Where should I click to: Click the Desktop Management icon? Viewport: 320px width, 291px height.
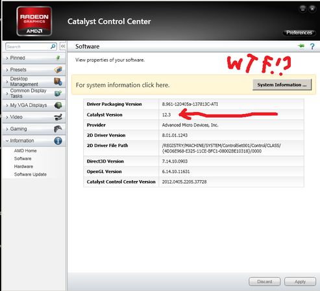(58, 82)
